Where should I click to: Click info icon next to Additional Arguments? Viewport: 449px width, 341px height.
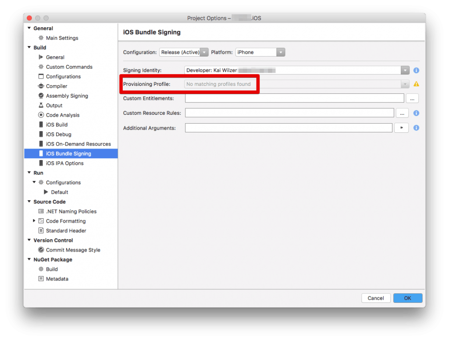(x=416, y=128)
